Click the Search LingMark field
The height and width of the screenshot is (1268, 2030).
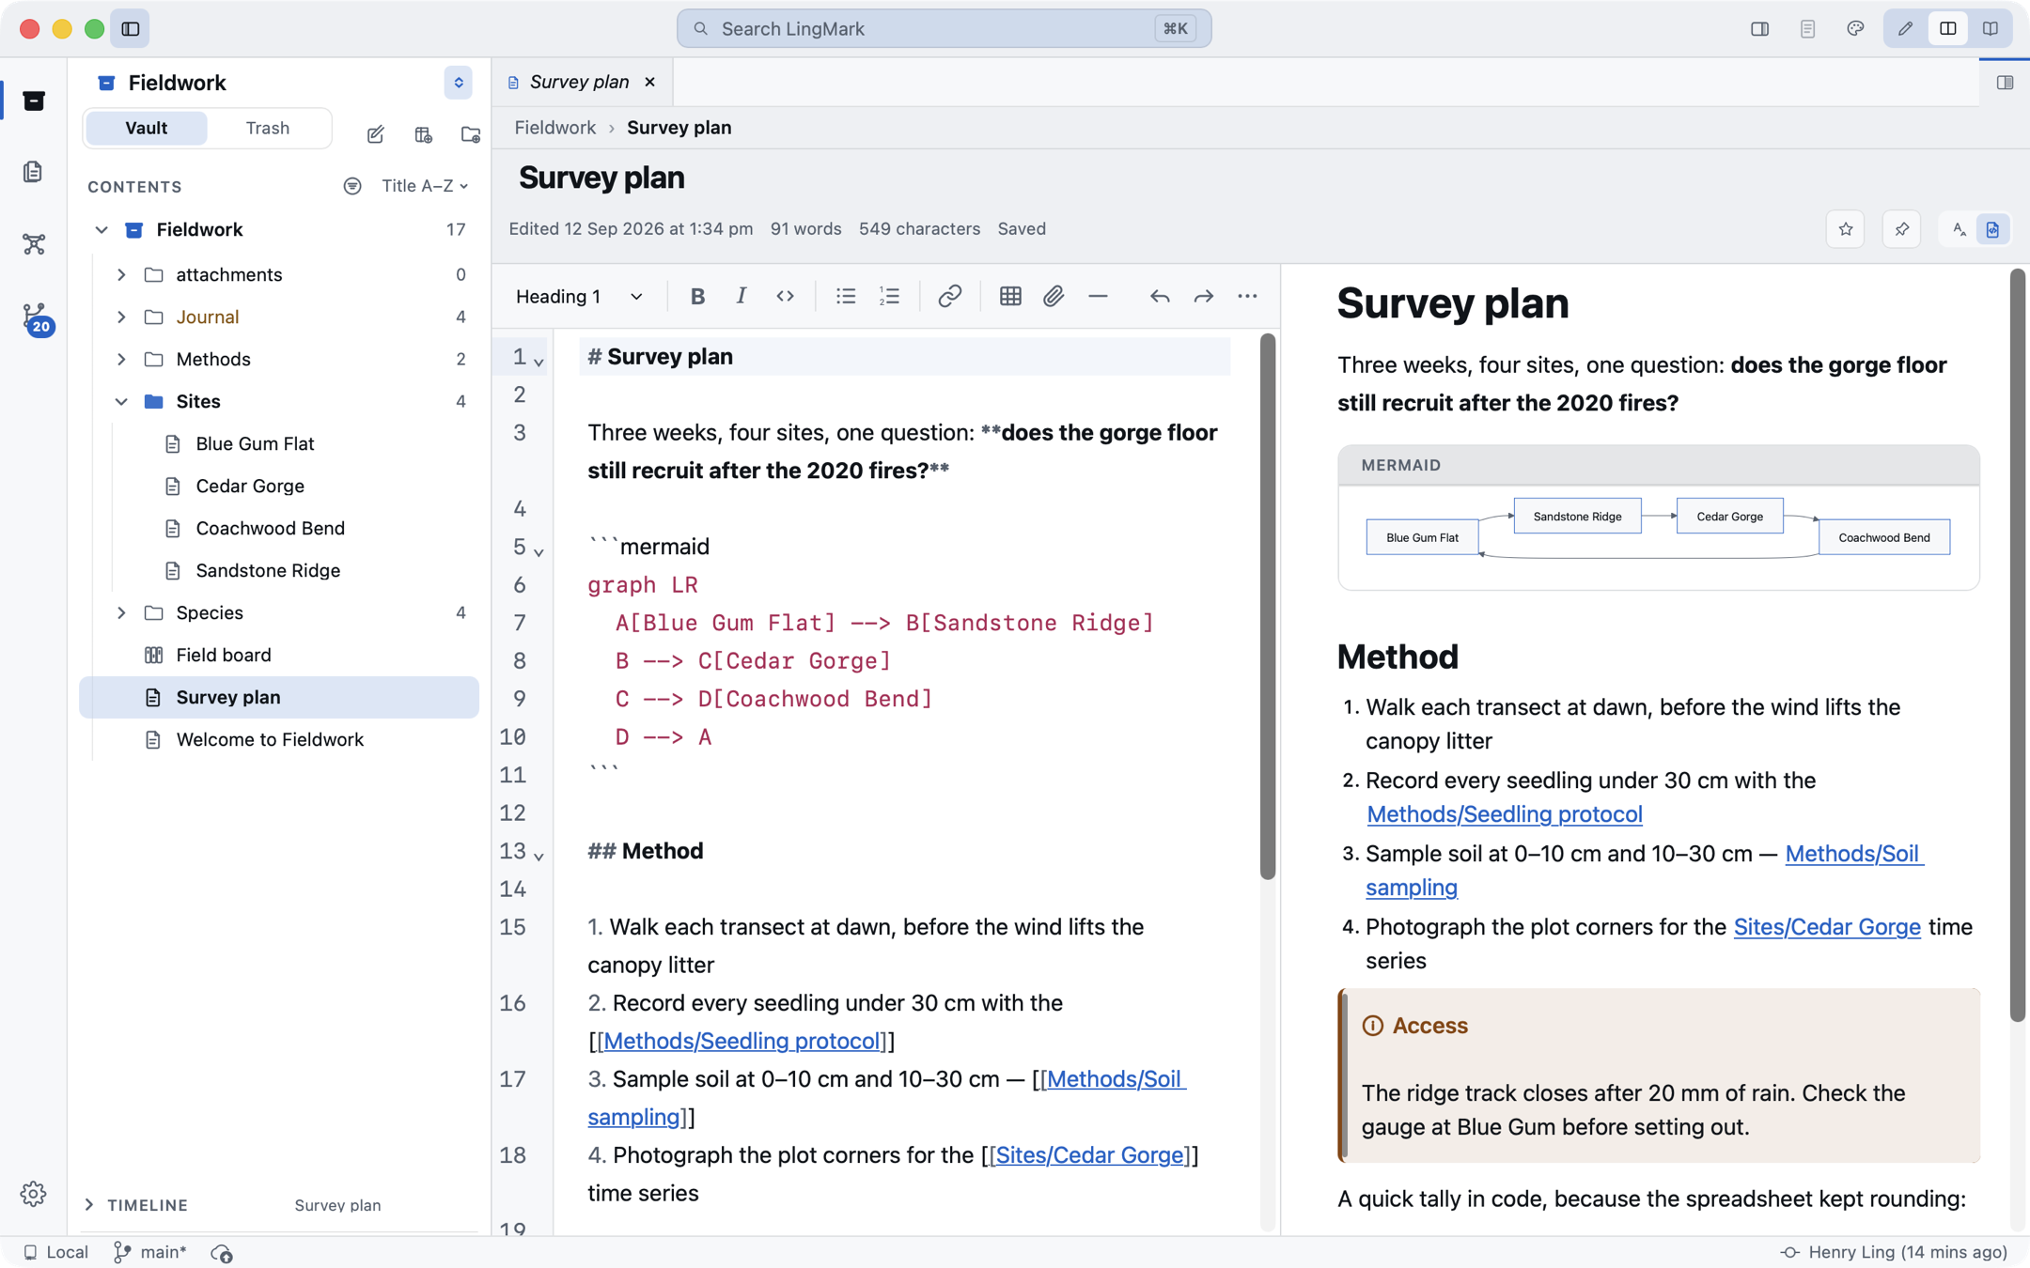pos(944,28)
